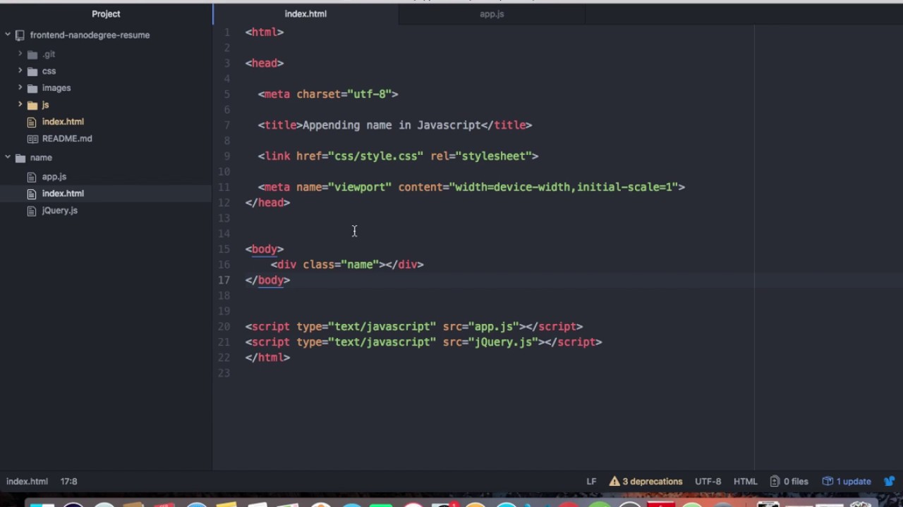Open the 3 deprecations notice
The image size is (903, 507).
point(646,482)
